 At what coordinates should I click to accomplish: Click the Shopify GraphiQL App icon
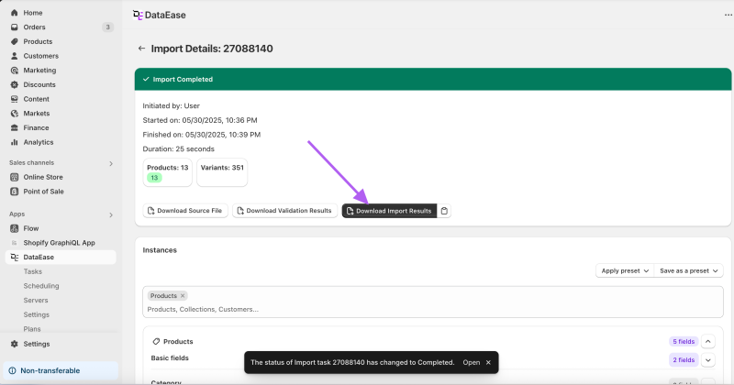coord(15,243)
